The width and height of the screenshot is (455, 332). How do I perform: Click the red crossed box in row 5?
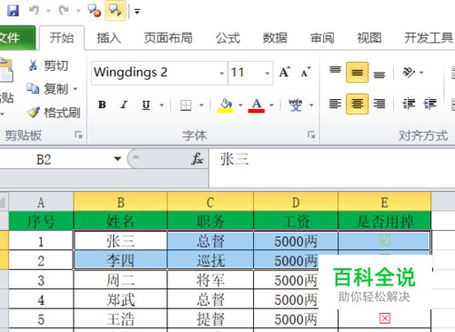[x=385, y=318]
